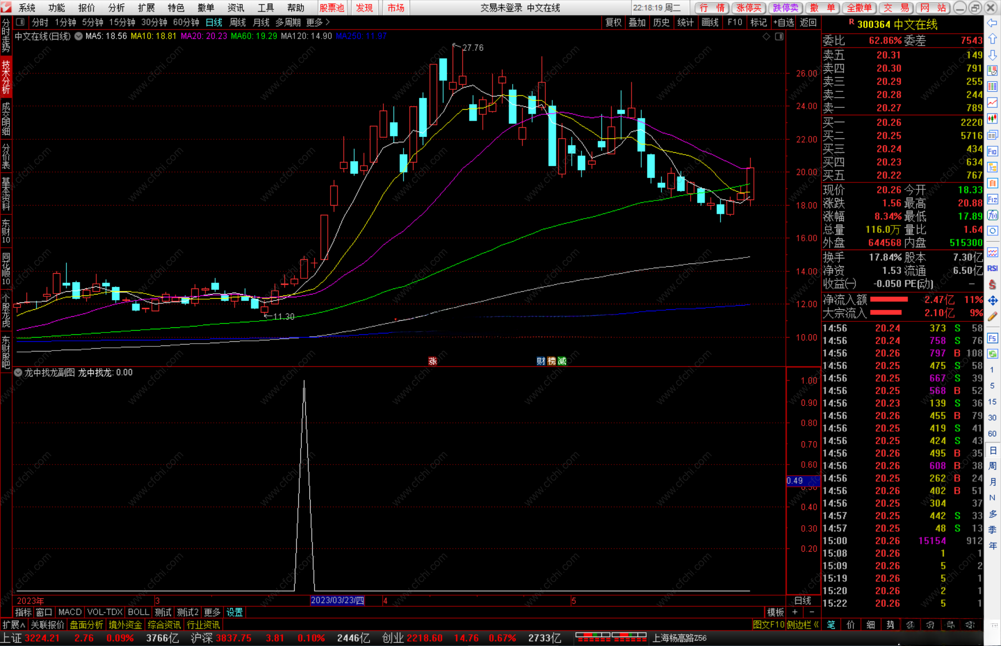
Task: Open the candlestick chart icon in sidebar
Action: [x=992, y=119]
